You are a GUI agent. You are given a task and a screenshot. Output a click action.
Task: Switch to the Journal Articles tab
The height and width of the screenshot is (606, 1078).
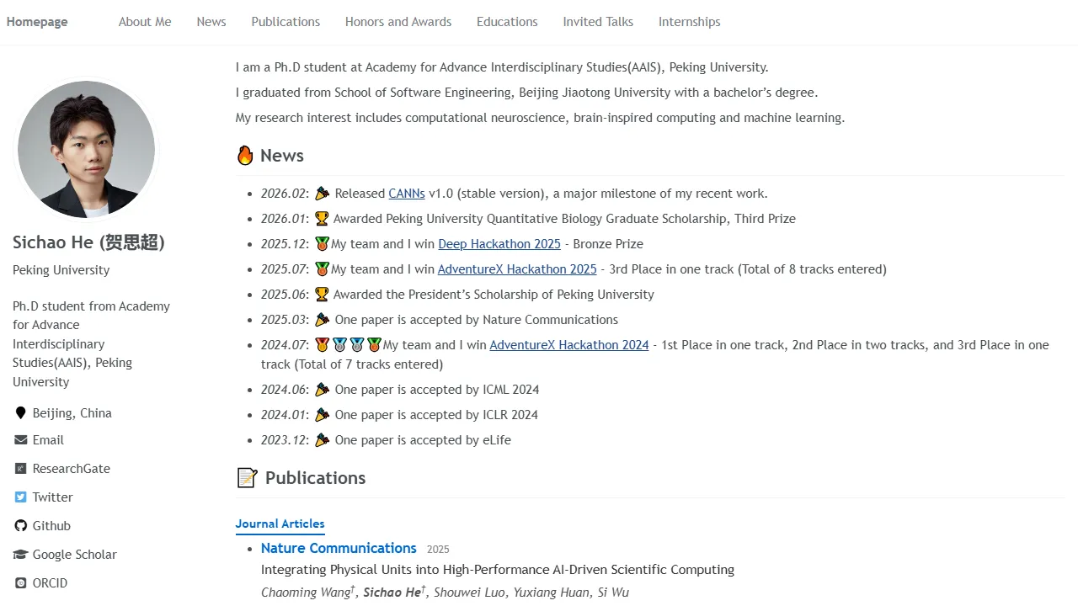280,524
